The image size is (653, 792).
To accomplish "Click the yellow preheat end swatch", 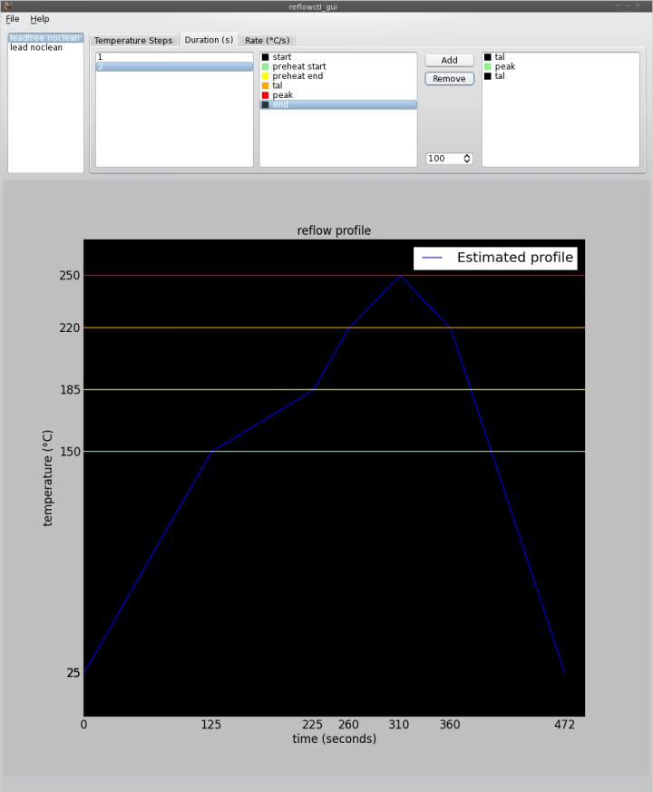I will [x=265, y=76].
